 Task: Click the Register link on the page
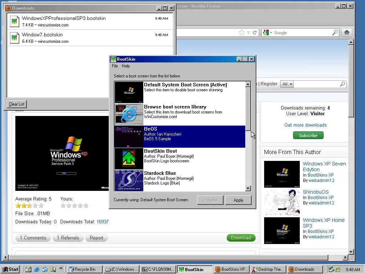point(269,84)
